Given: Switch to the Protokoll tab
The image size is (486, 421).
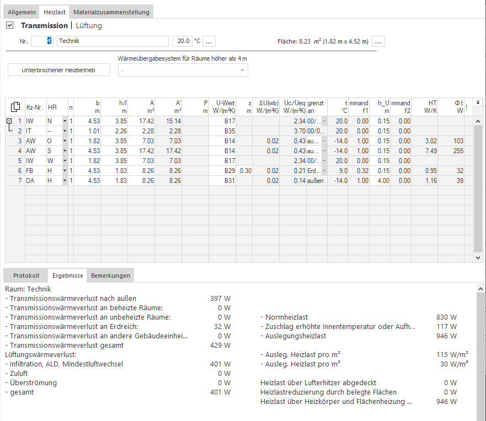Looking at the screenshot, I should 26,276.
